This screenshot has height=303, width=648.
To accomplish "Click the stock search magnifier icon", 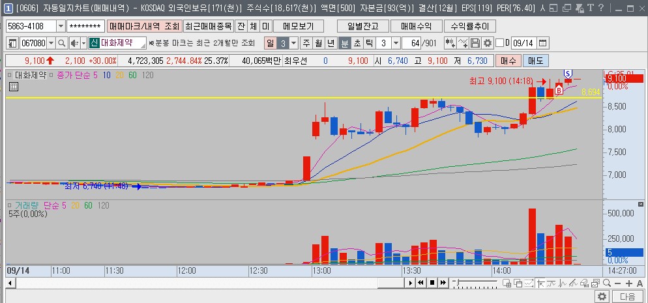I will (x=61, y=43).
